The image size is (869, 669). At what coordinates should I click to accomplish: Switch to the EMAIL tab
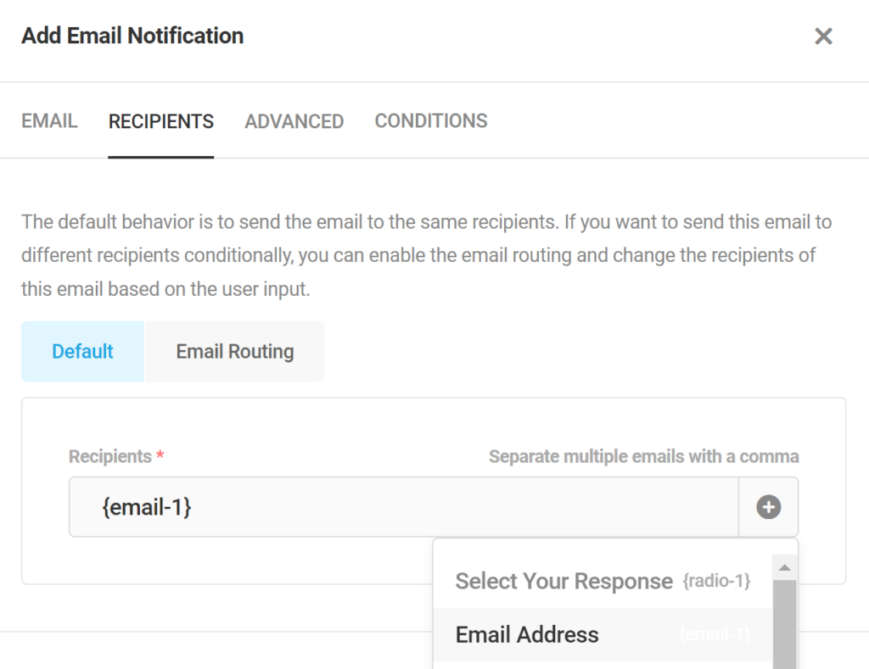pos(48,121)
